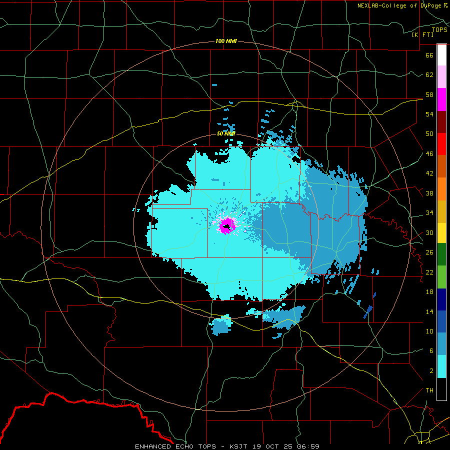450x450 pixels.
Task: Select the 30 value on the legend
Action: point(429,232)
